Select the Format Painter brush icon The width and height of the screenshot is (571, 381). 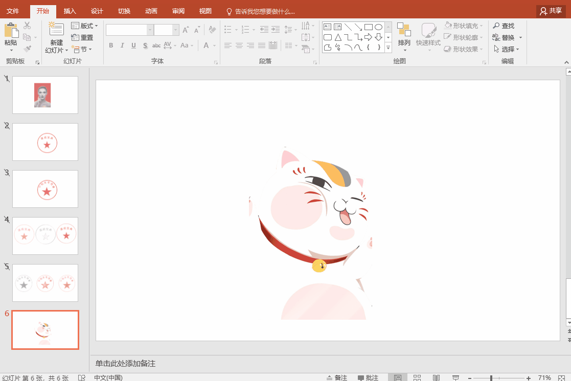coord(27,49)
